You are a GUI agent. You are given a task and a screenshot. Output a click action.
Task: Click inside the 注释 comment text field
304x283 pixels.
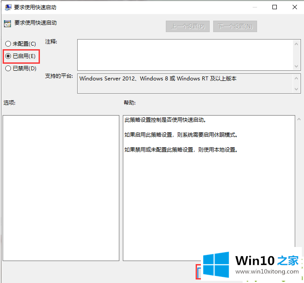(x=184, y=54)
